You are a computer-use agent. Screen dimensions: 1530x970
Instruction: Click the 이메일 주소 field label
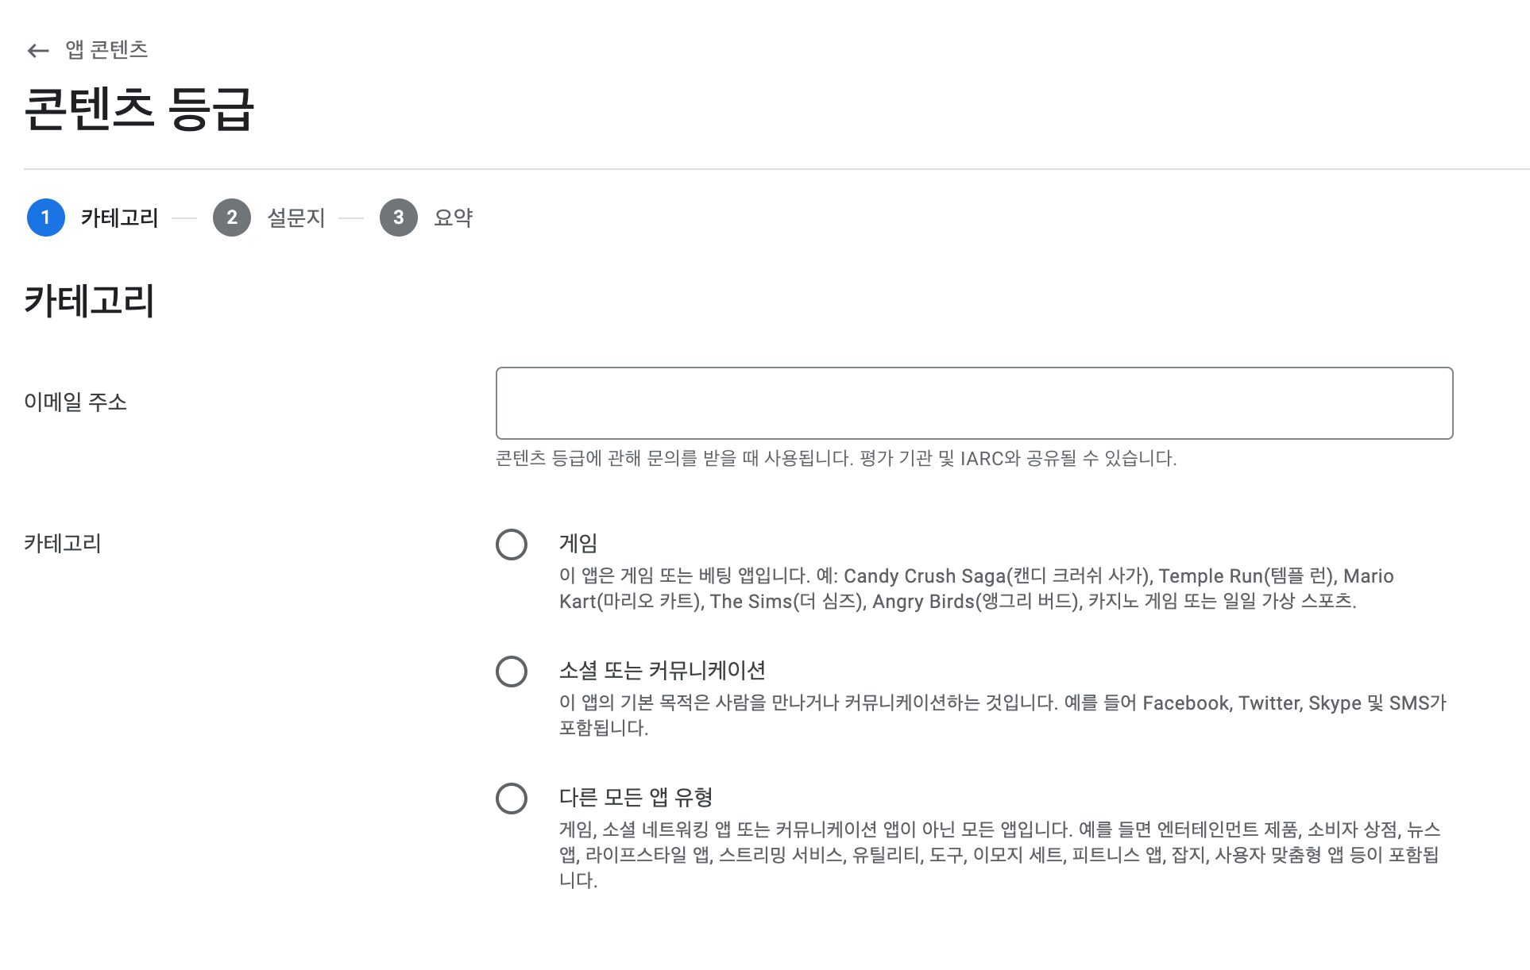75,402
